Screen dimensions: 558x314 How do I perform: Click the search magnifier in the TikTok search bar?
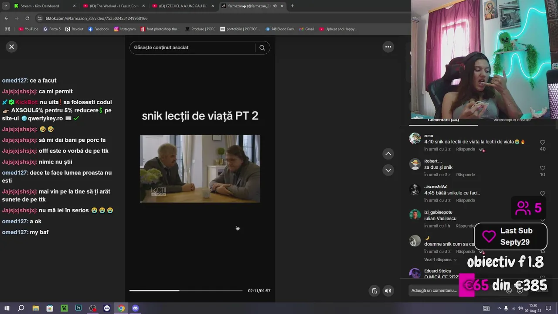coord(262,48)
